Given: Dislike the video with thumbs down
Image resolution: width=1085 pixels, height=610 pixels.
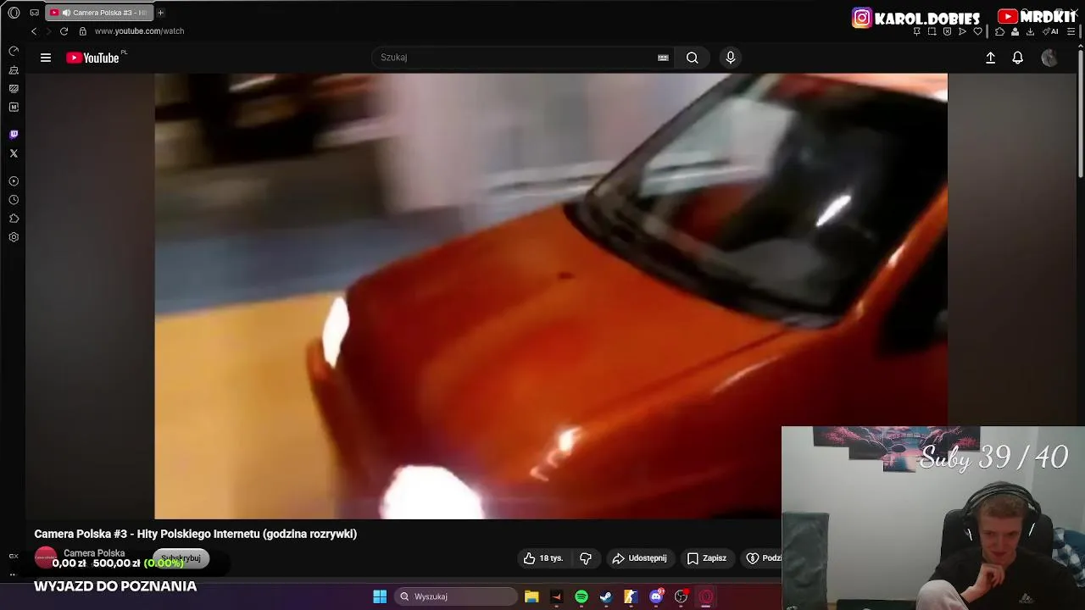Looking at the screenshot, I should pyautogui.click(x=586, y=558).
